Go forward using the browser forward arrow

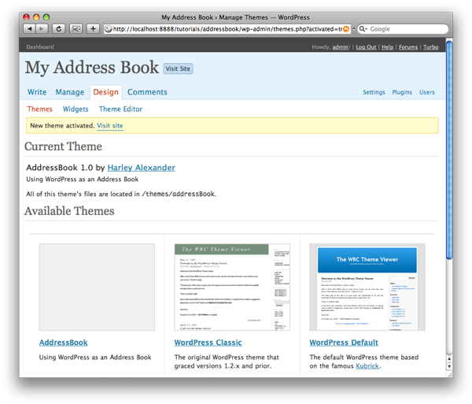point(42,29)
